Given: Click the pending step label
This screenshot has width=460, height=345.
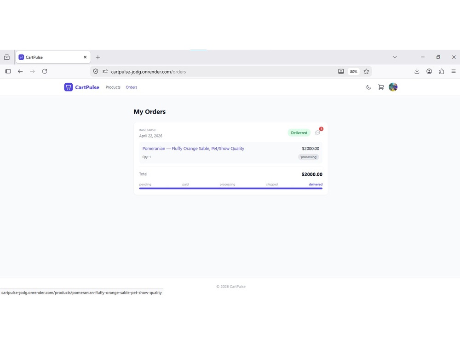Looking at the screenshot, I should click(x=145, y=184).
